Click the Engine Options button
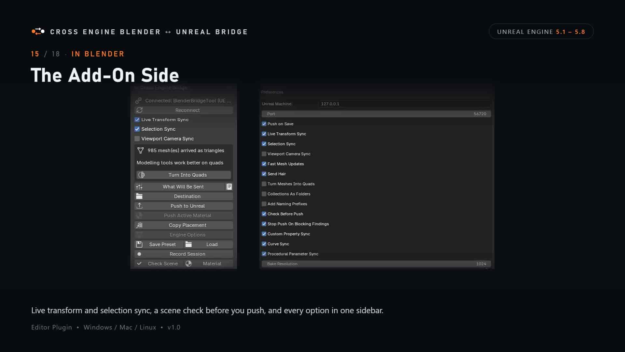 (184, 235)
